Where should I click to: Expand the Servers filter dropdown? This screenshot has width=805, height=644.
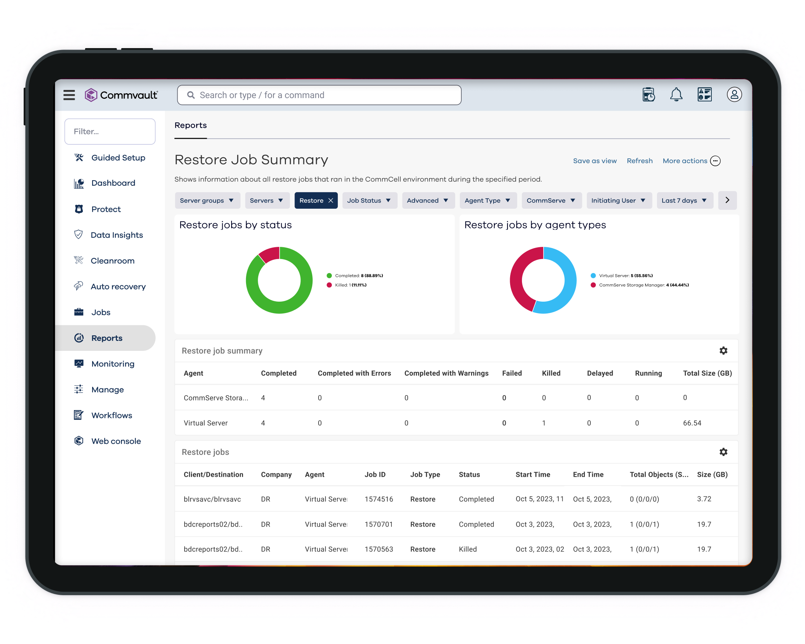coord(267,201)
